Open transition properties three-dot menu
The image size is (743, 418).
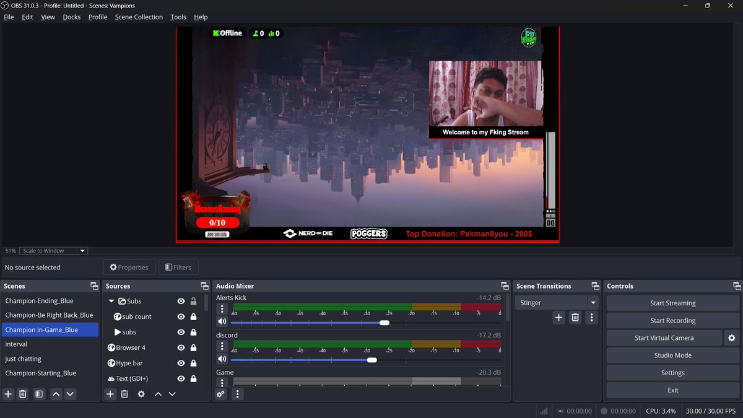(591, 317)
